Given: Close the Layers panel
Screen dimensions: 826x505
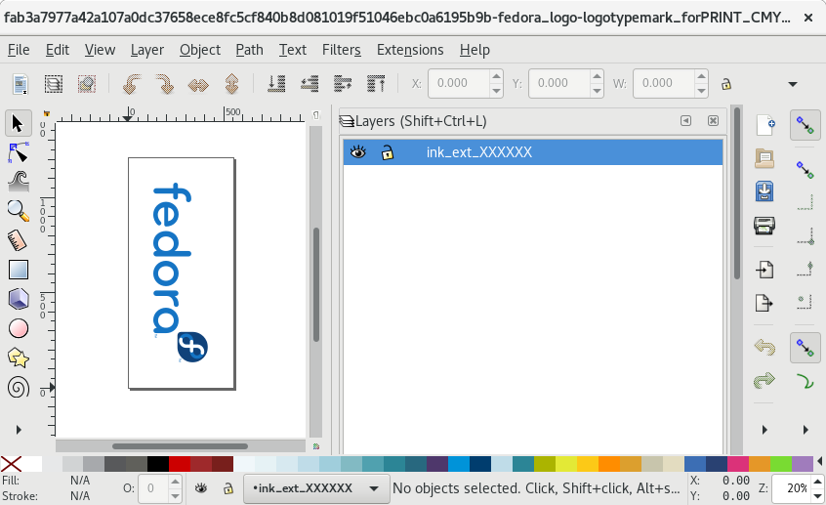Looking at the screenshot, I should (x=713, y=121).
